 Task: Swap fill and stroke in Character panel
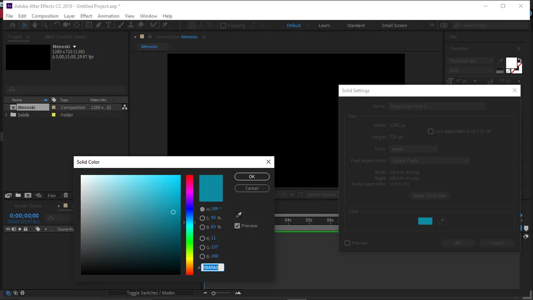pyautogui.click(x=520, y=60)
